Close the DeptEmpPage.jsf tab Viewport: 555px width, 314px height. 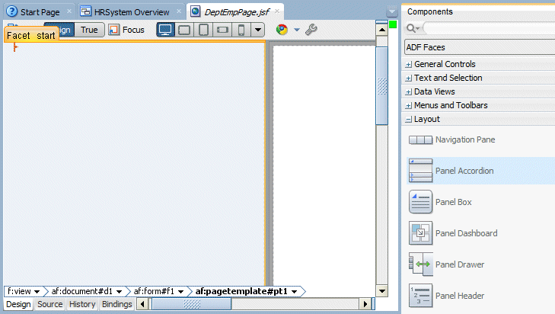(x=277, y=11)
